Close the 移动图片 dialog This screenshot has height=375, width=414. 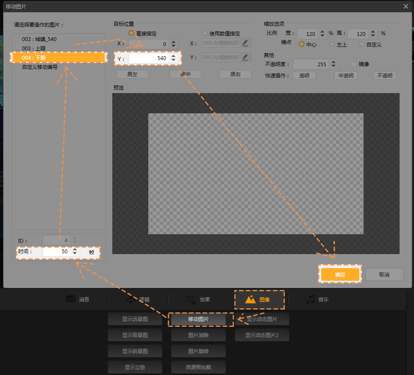(406, 5)
